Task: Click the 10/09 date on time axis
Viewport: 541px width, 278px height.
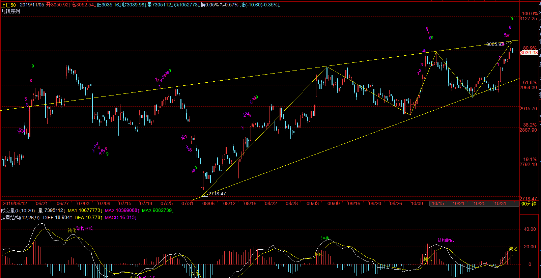Action: click(417, 203)
